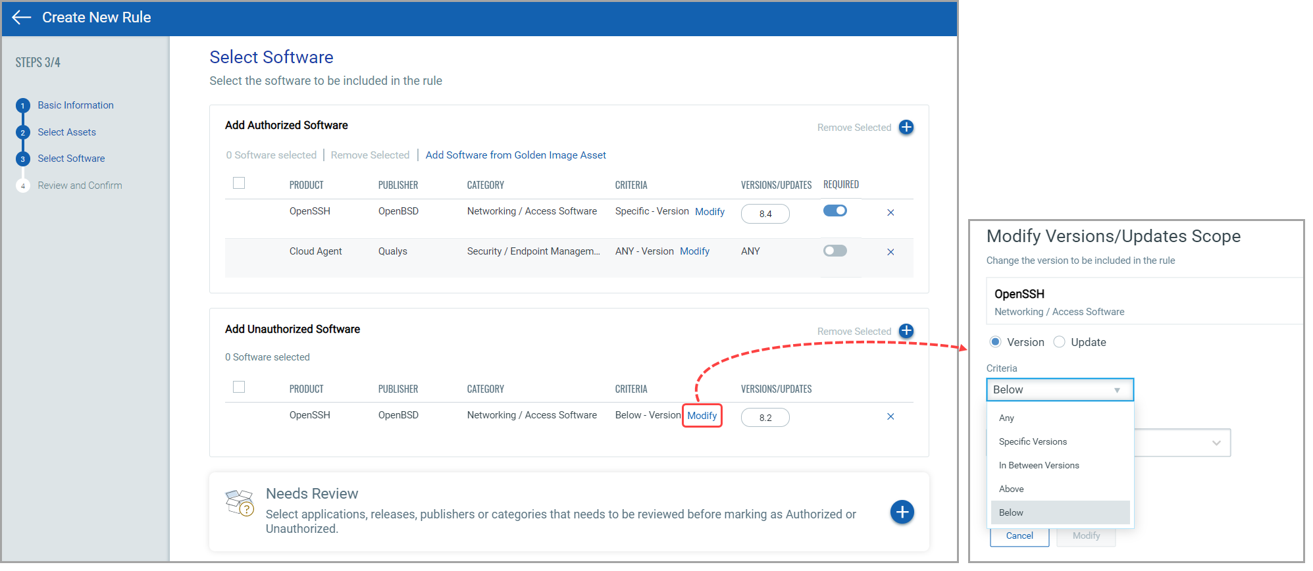Click Modify link for Cloud Agent
Image resolution: width=1313 pixels, height=571 pixels.
coord(694,251)
